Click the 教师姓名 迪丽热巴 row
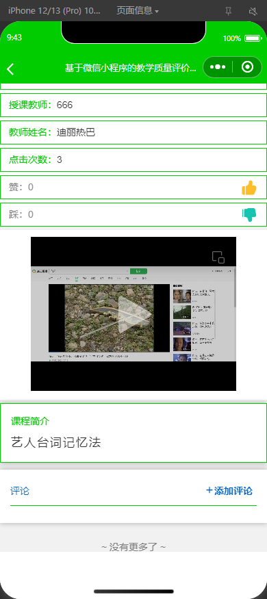The image size is (267, 599). click(x=133, y=133)
